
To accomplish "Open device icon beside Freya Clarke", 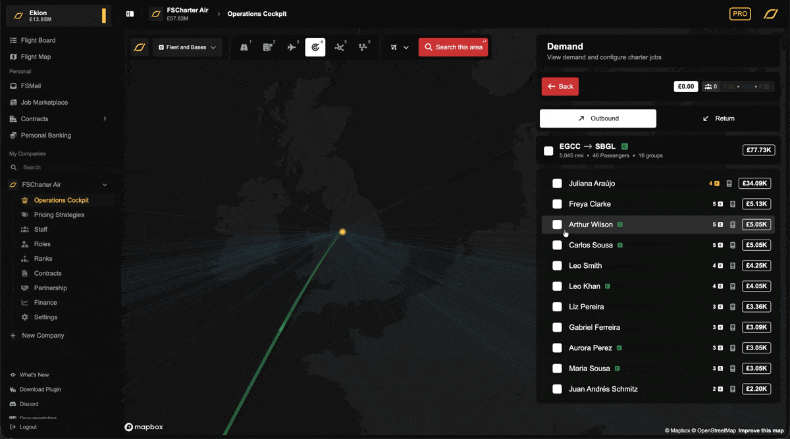I will point(733,204).
